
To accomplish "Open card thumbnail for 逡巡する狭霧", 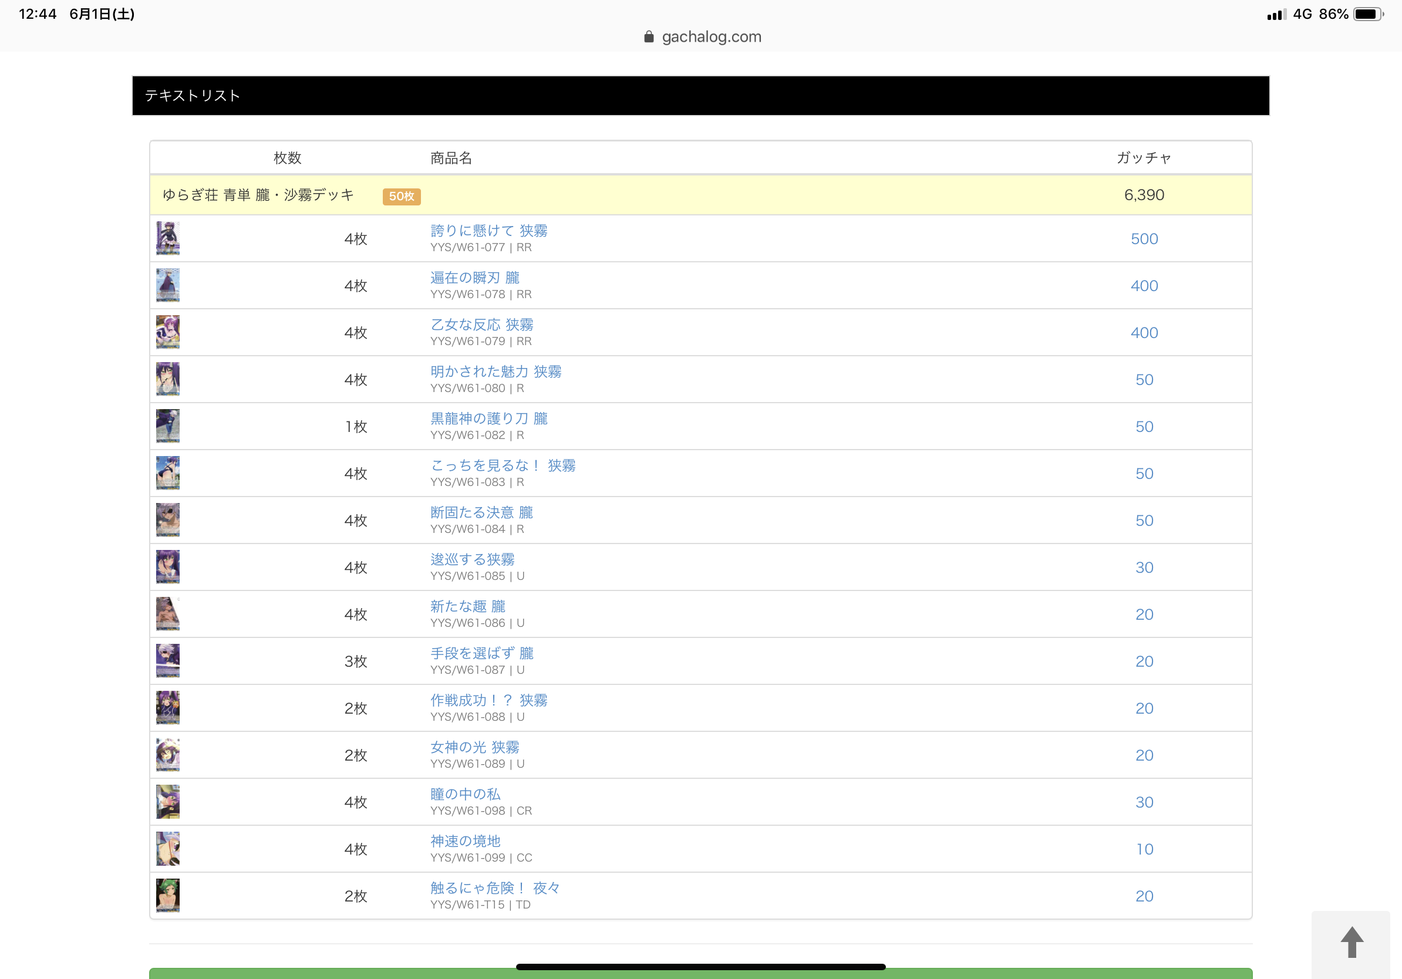I will coord(168,568).
